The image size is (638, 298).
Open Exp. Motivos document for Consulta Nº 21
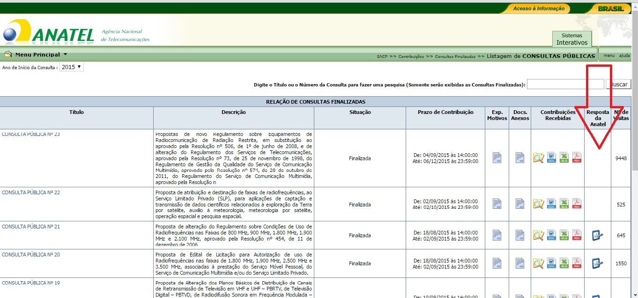tap(497, 235)
